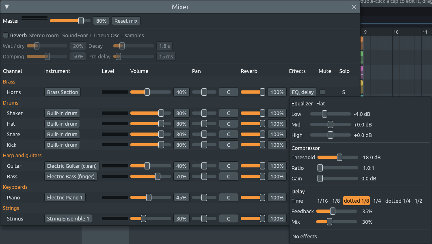432x244 pixels.
Task: Adjust the Delay Mix slider
Action: pos(337,222)
